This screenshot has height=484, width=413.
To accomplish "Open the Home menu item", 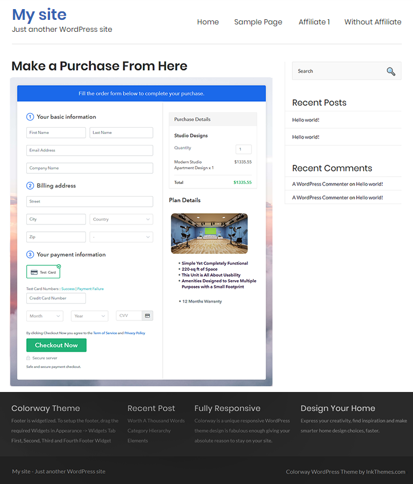I will tap(208, 22).
